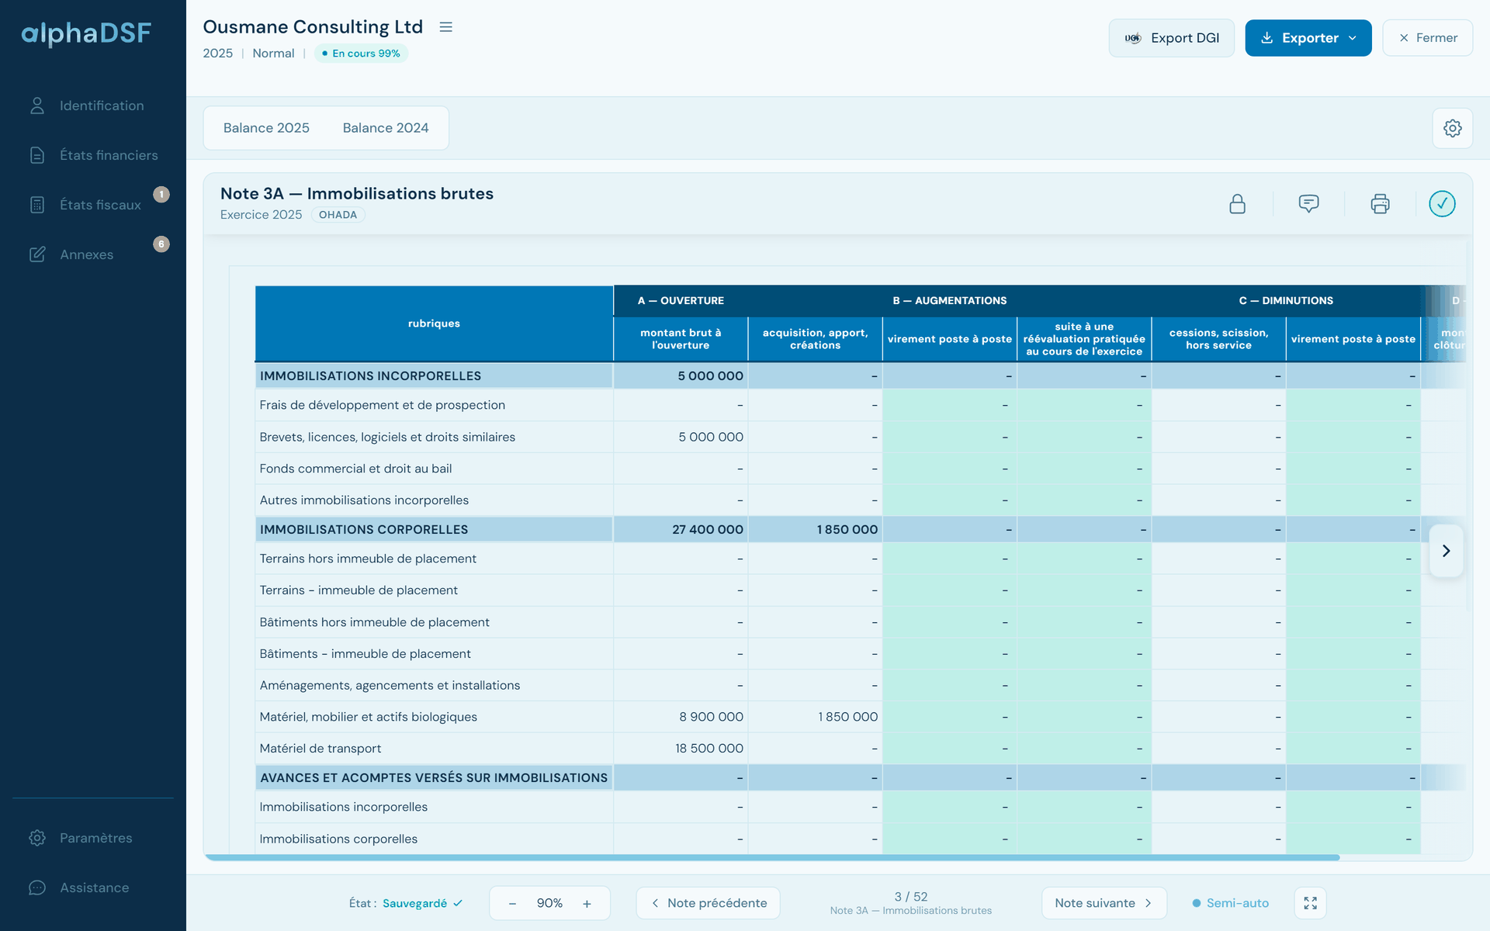Click the 3 / 52 note counter
Viewport: 1490px width, 931px height.
click(x=910, y=897)
